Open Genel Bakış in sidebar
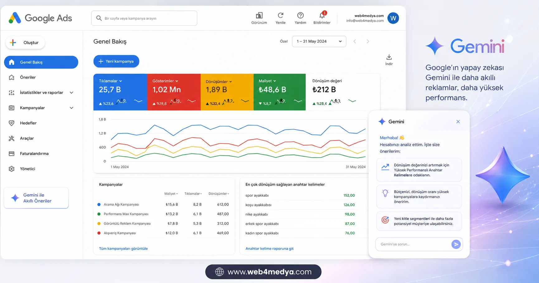The width and height of the screenshot is (539, 283). (x=41, y=62)
